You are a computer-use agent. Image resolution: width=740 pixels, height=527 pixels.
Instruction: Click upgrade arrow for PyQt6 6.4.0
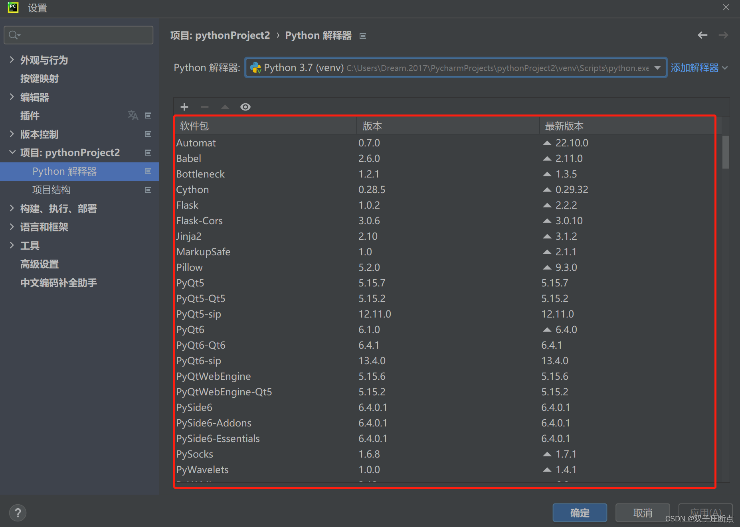[547, 330]
